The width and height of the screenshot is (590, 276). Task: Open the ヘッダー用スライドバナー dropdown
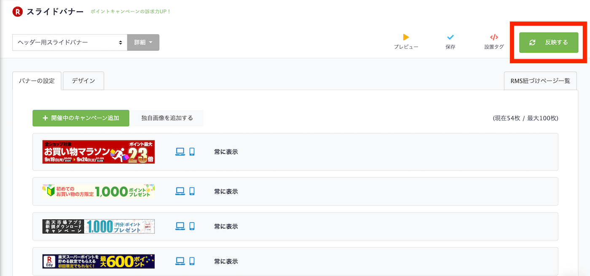(x=70, y=43)
